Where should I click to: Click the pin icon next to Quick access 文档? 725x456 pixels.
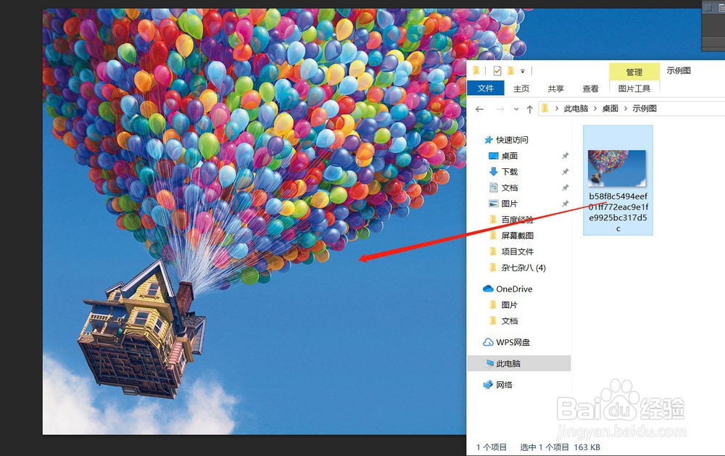565,188
